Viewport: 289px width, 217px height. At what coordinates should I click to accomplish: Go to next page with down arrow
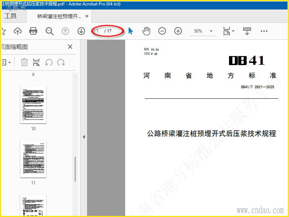pos(81,31)
